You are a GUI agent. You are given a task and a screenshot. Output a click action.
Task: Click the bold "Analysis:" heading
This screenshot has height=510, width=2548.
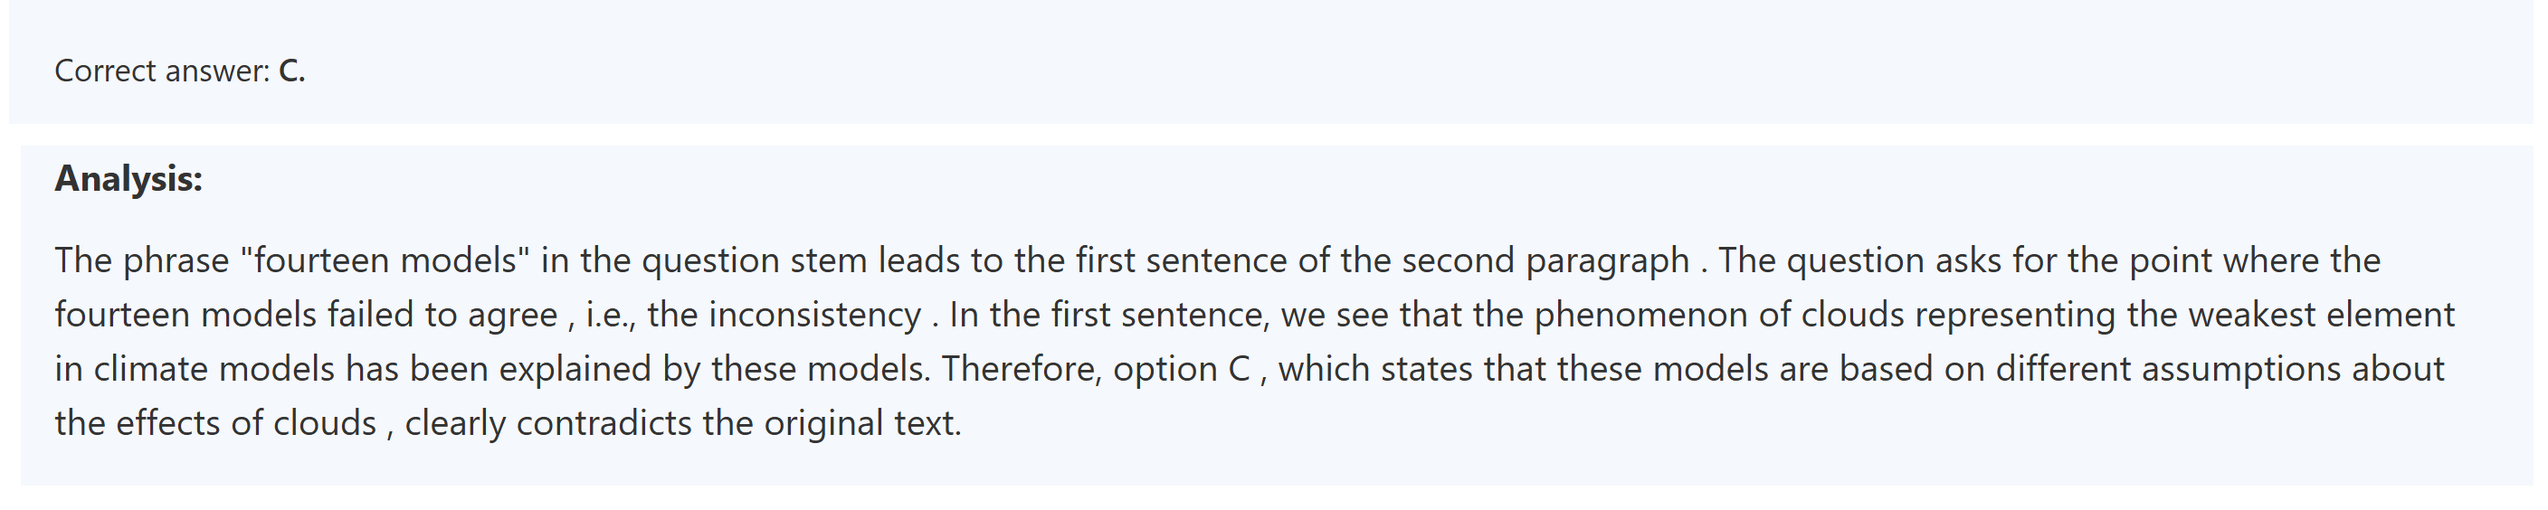pos(128,179)
